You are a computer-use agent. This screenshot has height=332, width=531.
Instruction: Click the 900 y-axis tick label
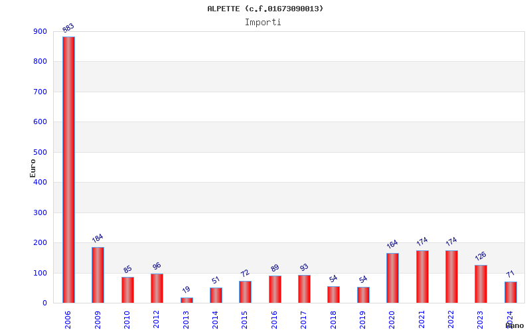(x=40, y=31)
